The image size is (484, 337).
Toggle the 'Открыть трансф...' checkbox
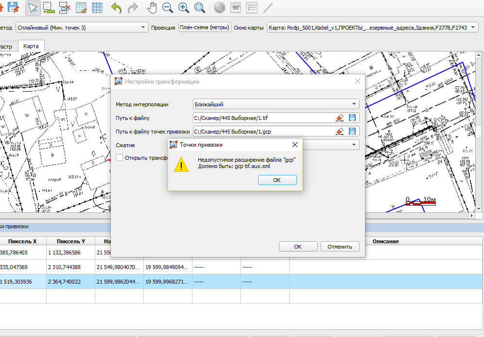click(120, 157)
